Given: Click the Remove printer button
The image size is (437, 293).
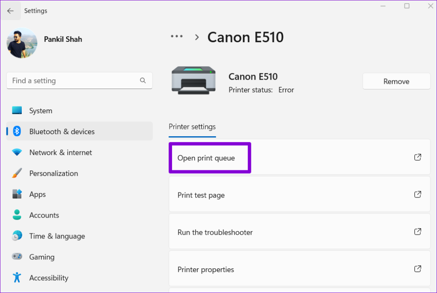Looking at the screenshot, I should pyautogui.click(x=396, y=81).
